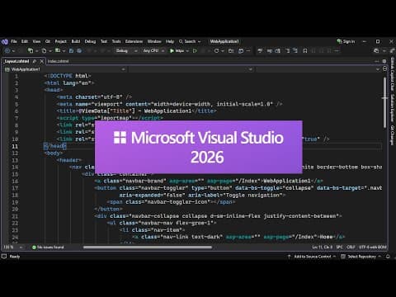Click the notifications bell icon
The height and width of the screenshot is (297, 396).
pyautogui.click(x=388, y=257)
